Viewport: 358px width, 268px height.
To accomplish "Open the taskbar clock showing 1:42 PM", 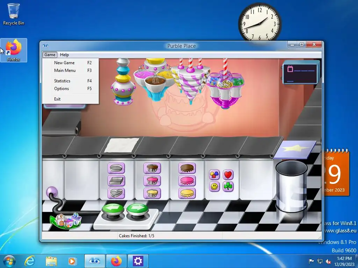I will (344, 261).
